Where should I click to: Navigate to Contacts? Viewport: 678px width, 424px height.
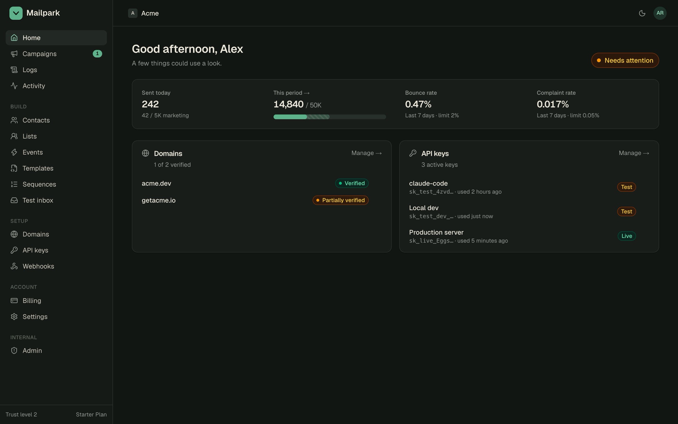point(56,120)
